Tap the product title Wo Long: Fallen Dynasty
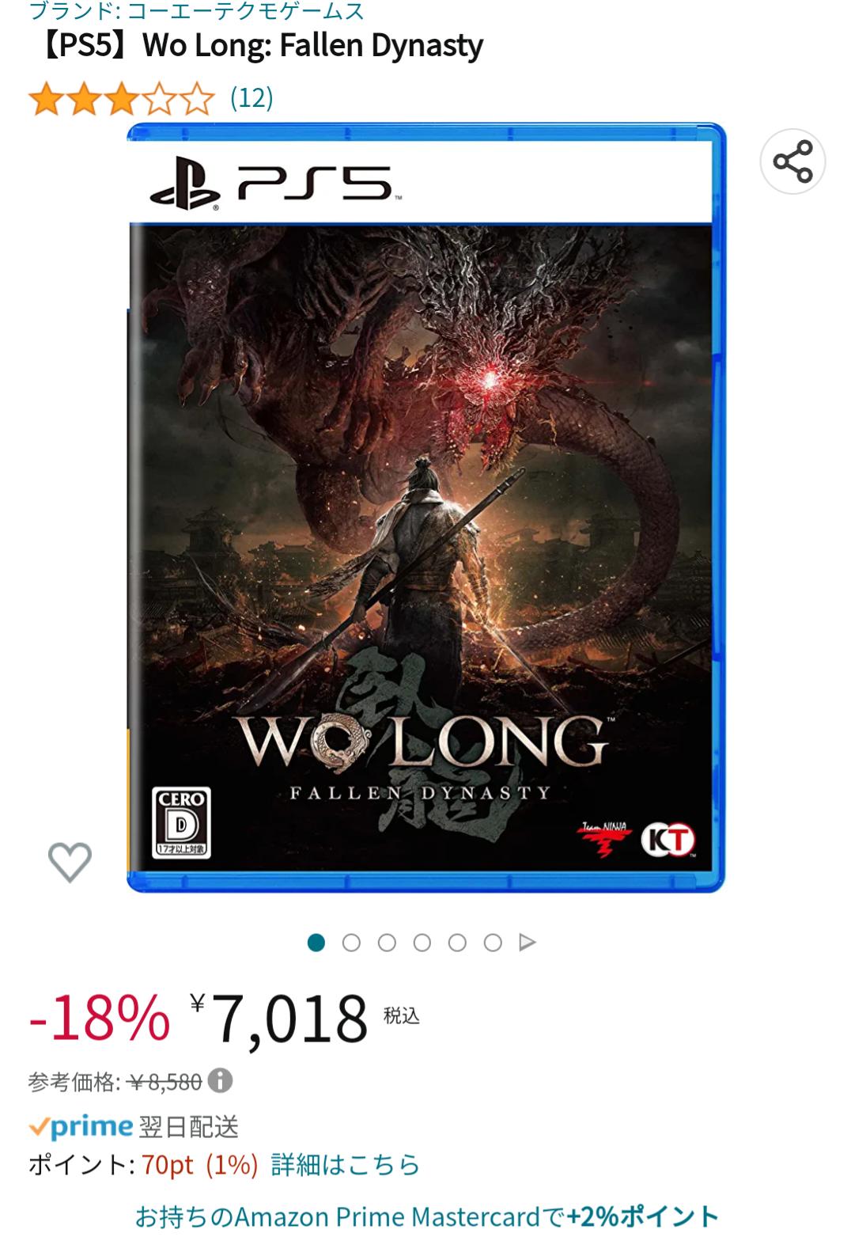This screenshot has height=1256, width=851. (256, 46)
